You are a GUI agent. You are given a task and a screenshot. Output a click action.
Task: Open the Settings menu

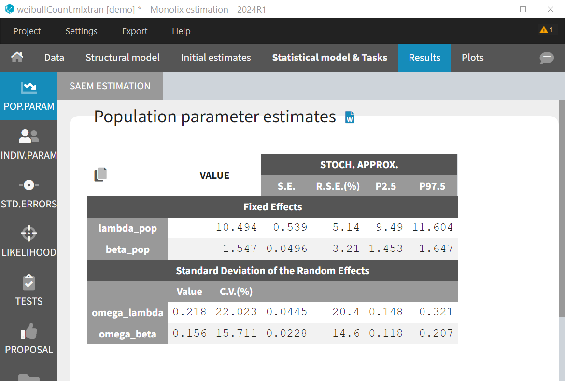click(81, 31)
